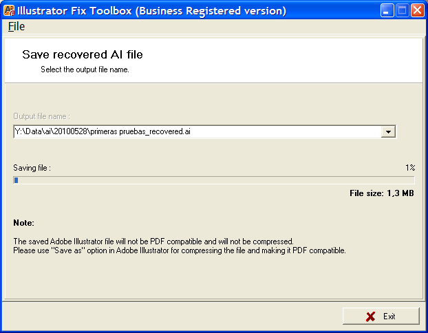Click the "Save recovered AI file" heading
Screen dimensions: 428x333
pos(83,54)
